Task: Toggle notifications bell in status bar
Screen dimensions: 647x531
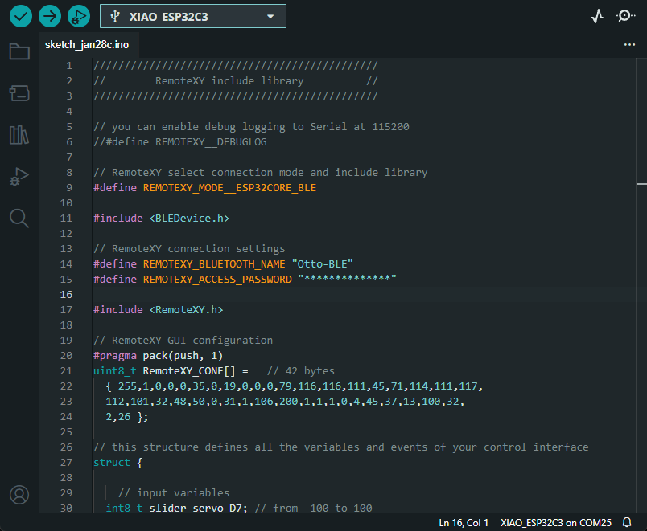Action: click(627, 523)
